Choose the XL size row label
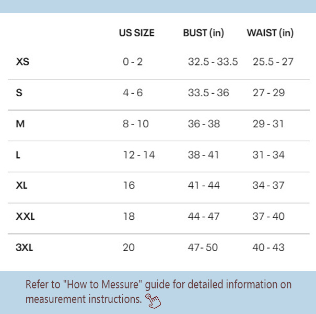 pos(22,186)
